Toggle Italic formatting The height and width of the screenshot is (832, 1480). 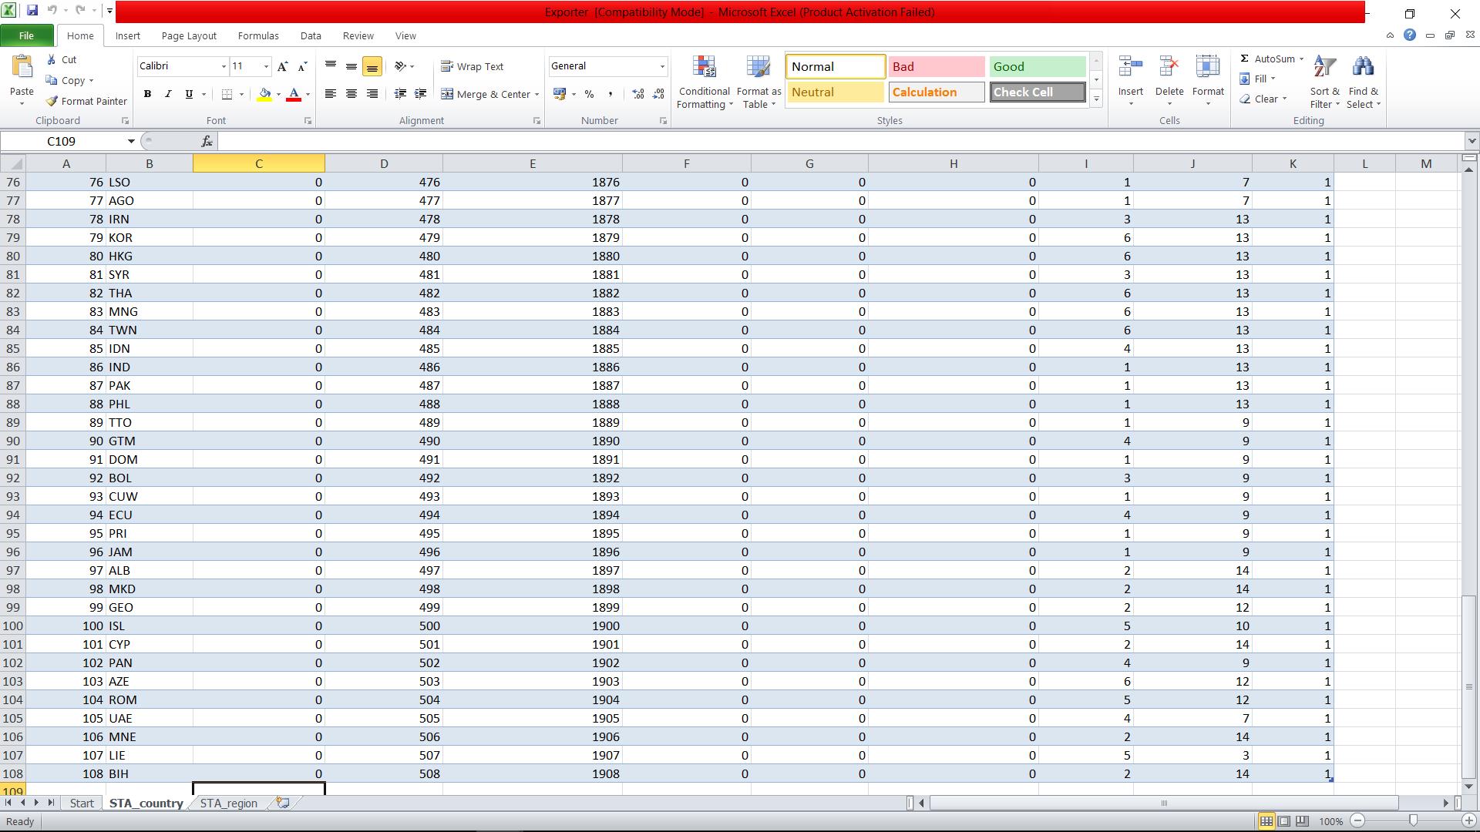[x=168, y=94]
